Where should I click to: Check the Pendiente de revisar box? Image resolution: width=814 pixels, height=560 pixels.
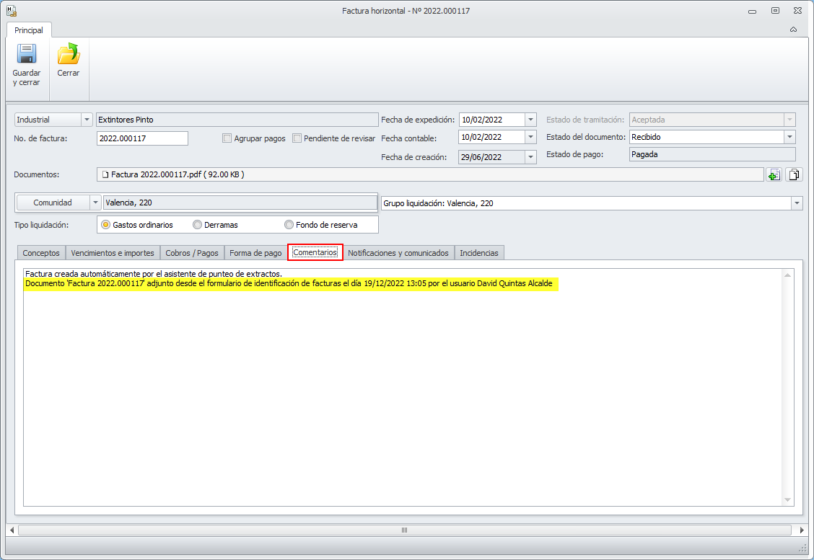[297, 138]
